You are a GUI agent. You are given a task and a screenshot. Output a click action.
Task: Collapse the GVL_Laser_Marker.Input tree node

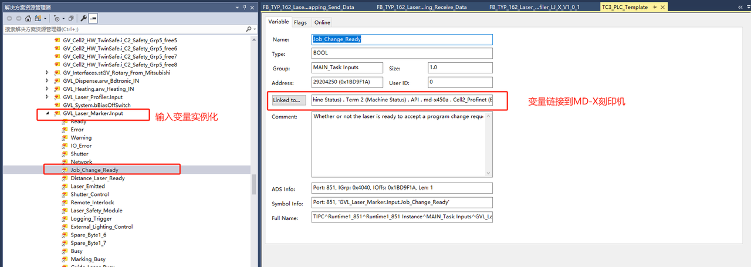[48, 113]
